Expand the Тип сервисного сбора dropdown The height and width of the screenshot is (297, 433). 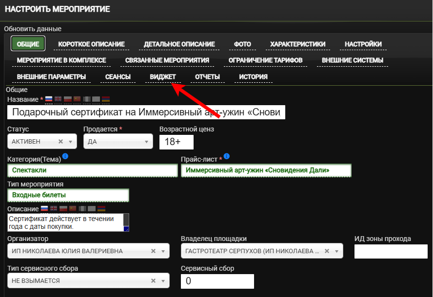point(163,281)
